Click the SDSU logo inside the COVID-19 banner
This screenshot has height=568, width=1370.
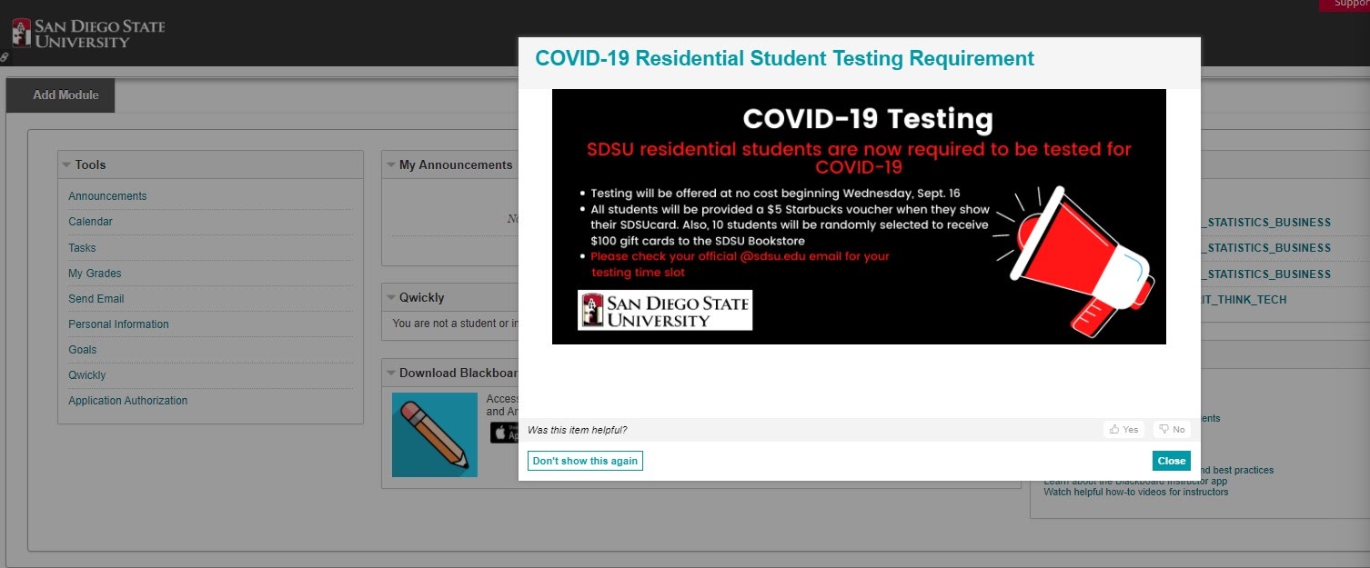(665, 310)
